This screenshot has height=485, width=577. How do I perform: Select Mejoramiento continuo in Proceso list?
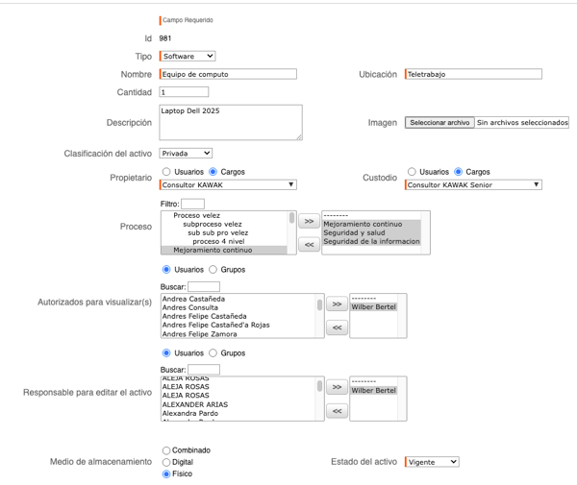pyautogui.click(x=208, y=250)
